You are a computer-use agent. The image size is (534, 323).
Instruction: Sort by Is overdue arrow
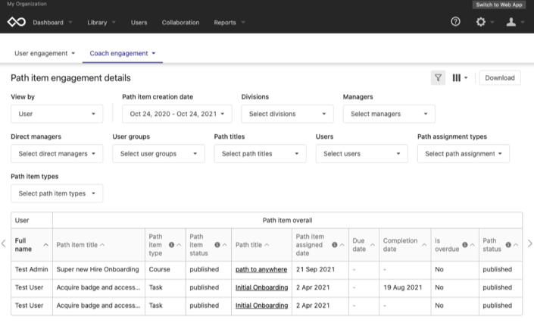[472, 245]
